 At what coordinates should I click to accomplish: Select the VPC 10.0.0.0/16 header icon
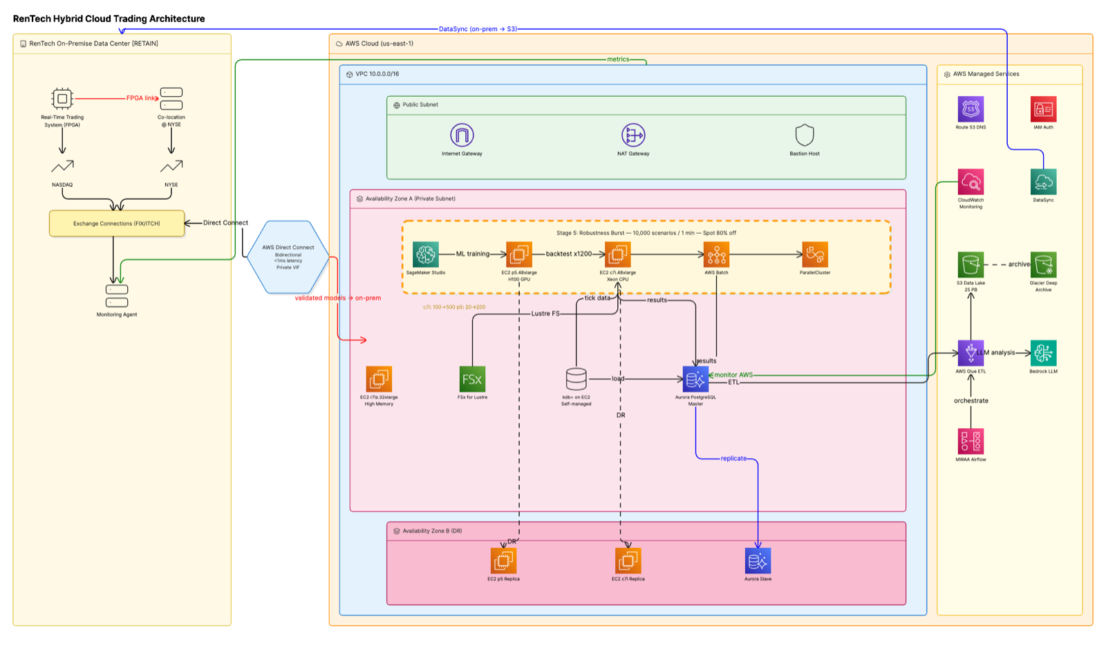[x=350, y=74]
